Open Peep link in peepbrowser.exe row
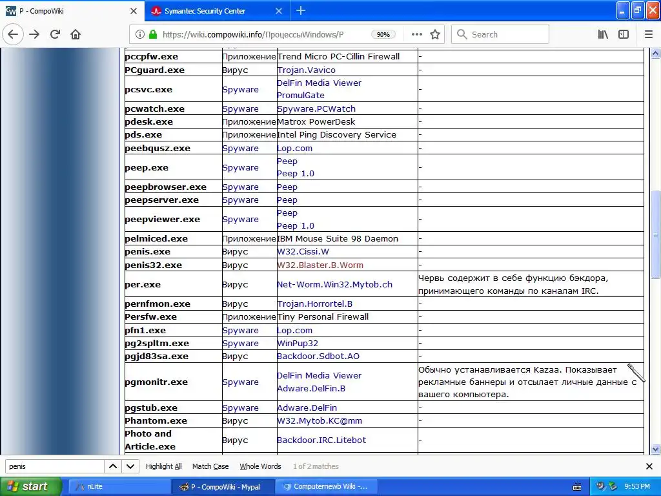 (x=287, y=187)
